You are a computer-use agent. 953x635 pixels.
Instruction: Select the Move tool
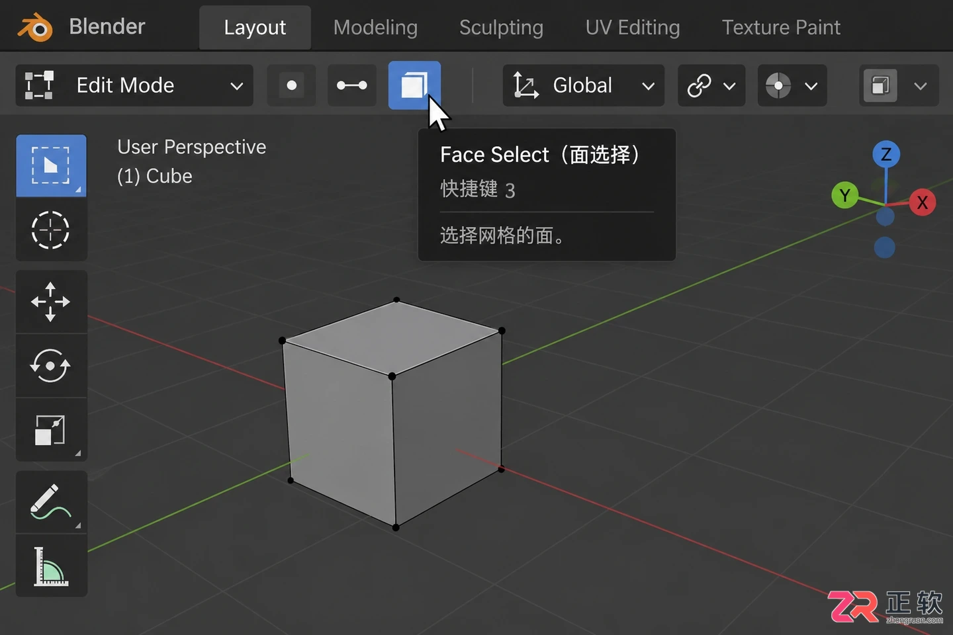(x=51, y=302)
